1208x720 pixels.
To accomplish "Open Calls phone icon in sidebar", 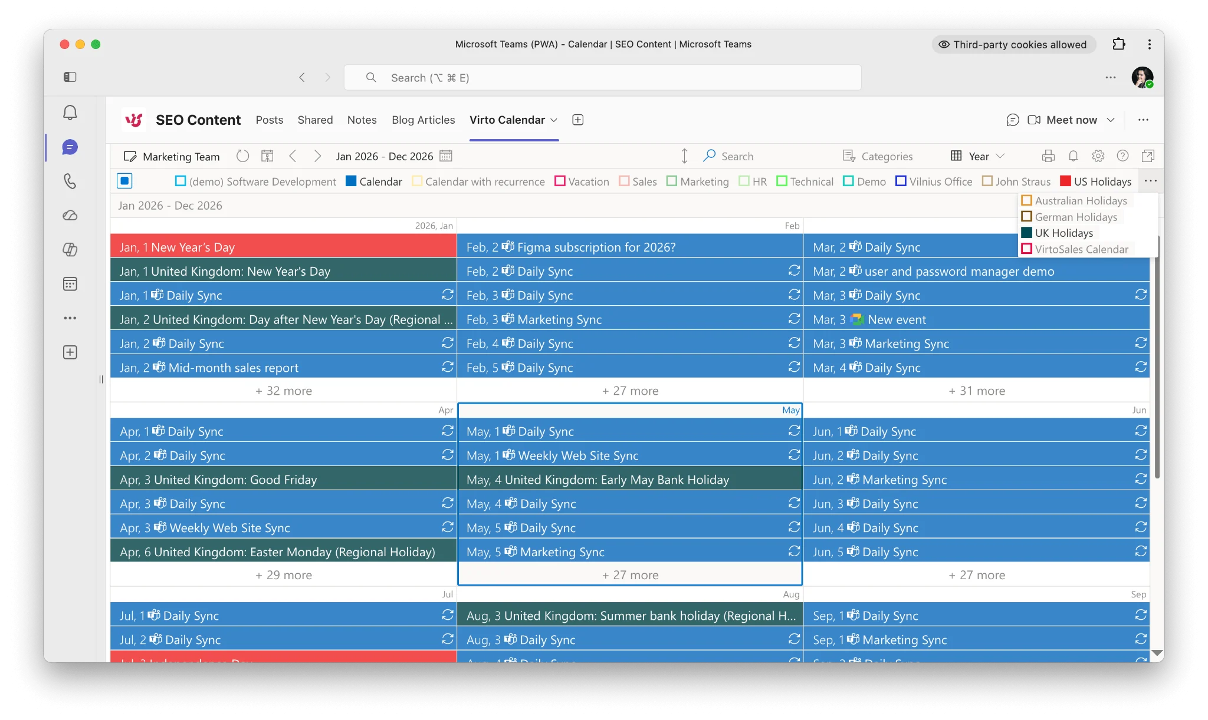I will coord(70,181).
